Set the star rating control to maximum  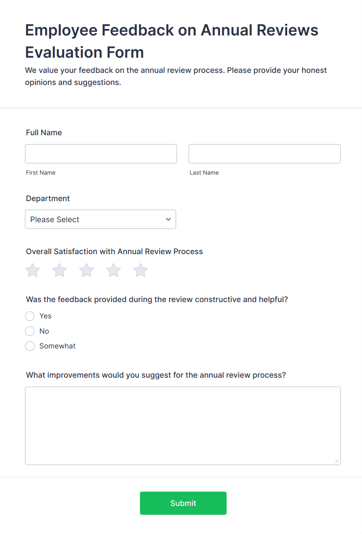pyautogui.click(x=140, y=270)
